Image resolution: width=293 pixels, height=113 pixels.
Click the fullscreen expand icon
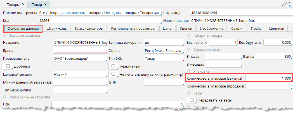(291, 4)
